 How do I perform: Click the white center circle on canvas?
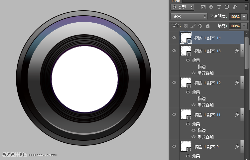pos(85,79)
